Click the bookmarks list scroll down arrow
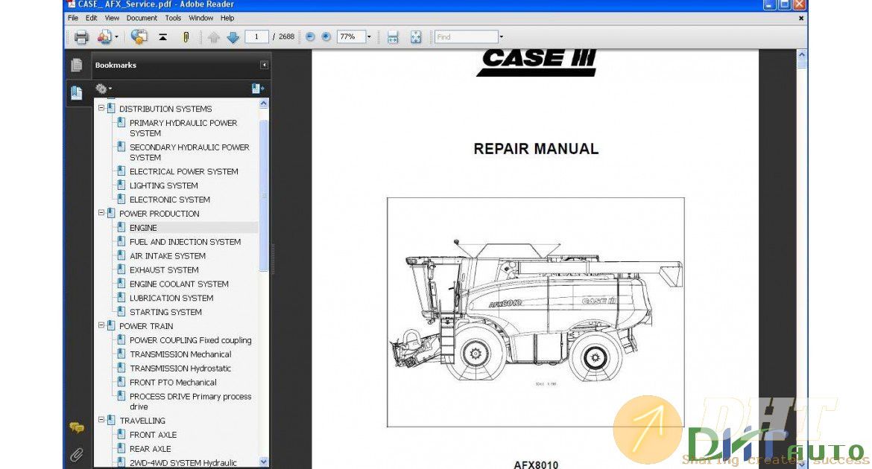872x469 pixels. coord(264,462)
